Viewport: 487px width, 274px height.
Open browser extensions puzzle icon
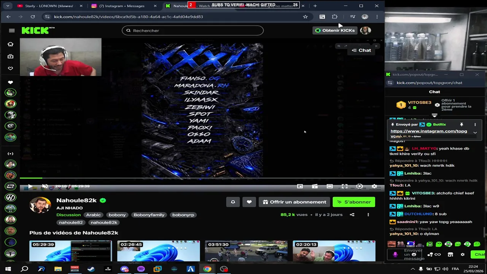[334, 17]
